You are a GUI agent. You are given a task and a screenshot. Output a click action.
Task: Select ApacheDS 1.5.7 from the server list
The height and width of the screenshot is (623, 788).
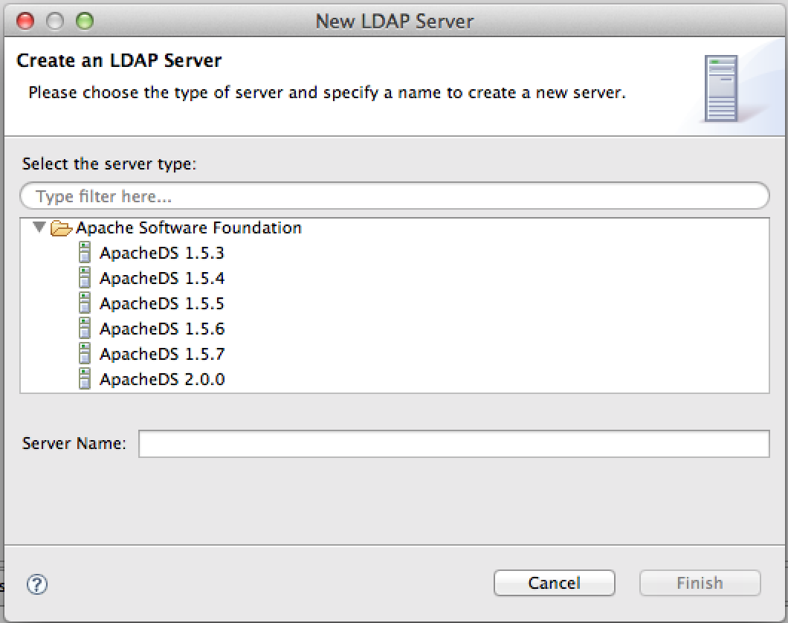162,354
